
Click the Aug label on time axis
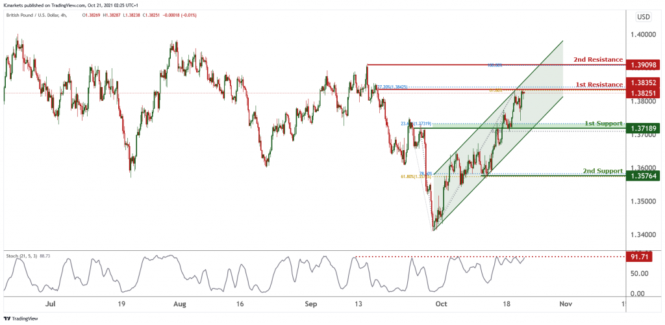(x=181, y=304)
